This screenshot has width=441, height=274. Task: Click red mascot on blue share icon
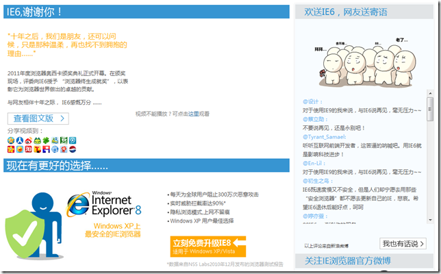tap(64, 149)
